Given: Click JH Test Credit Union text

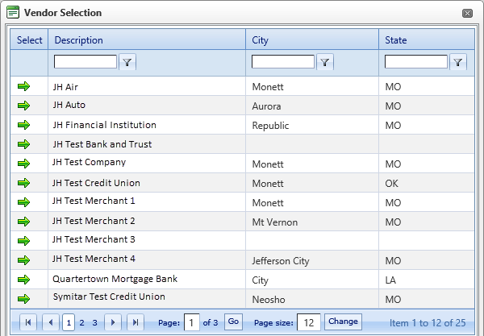Looking at the screenshot, I should [96, 183].
